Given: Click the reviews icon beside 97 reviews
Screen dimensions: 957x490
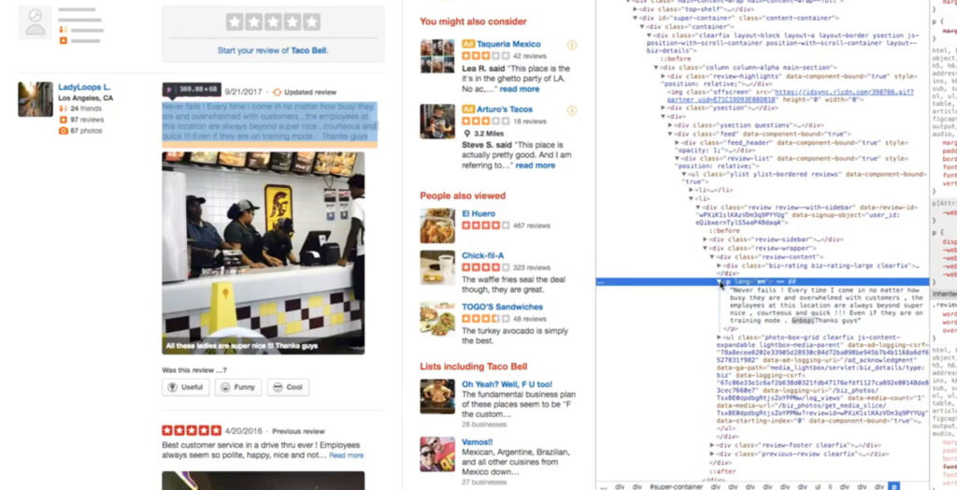Looking at the screenshot, I should point(63,120).
